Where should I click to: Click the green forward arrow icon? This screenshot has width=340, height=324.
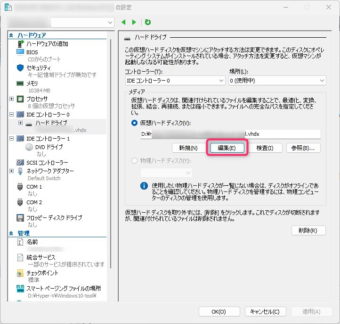click(134, 22)
